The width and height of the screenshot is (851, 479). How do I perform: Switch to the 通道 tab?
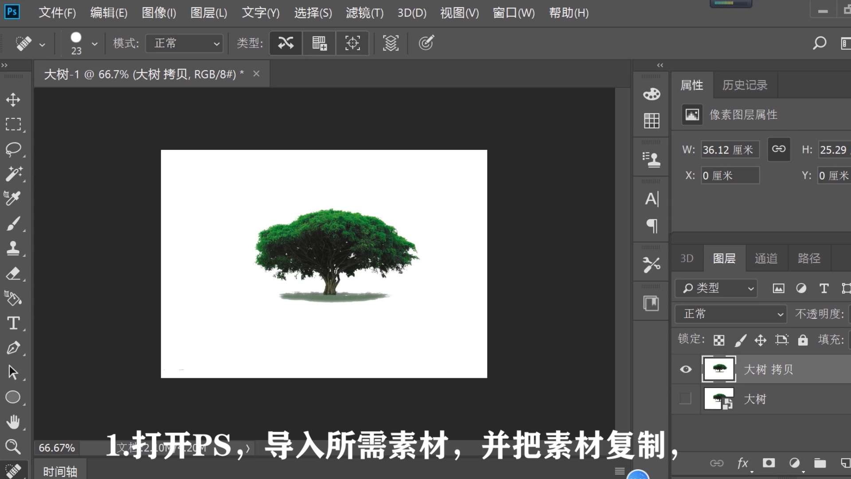point(766,258)
